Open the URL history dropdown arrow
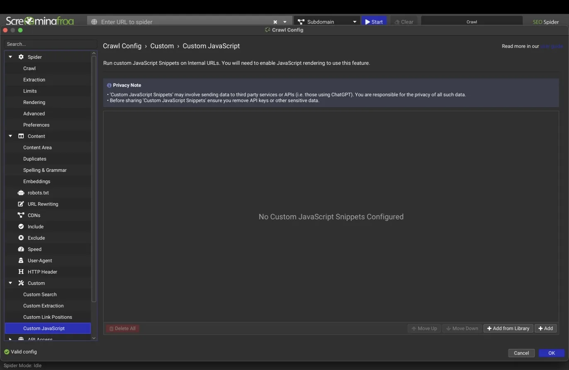The width and height of the screenshot is (569, 370). click(x=285, y=22)
